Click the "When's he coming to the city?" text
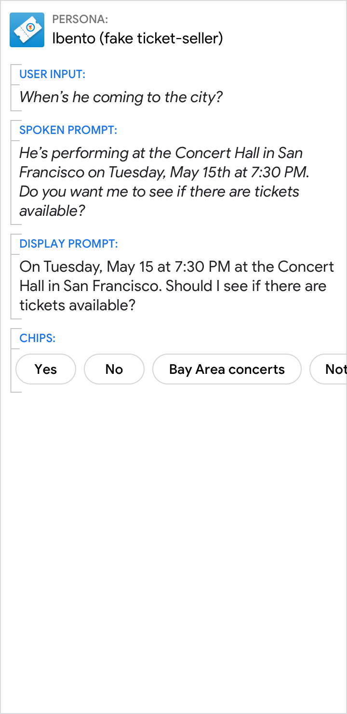The width and height of the screenshot is (347, 714). tap(121, 97)
